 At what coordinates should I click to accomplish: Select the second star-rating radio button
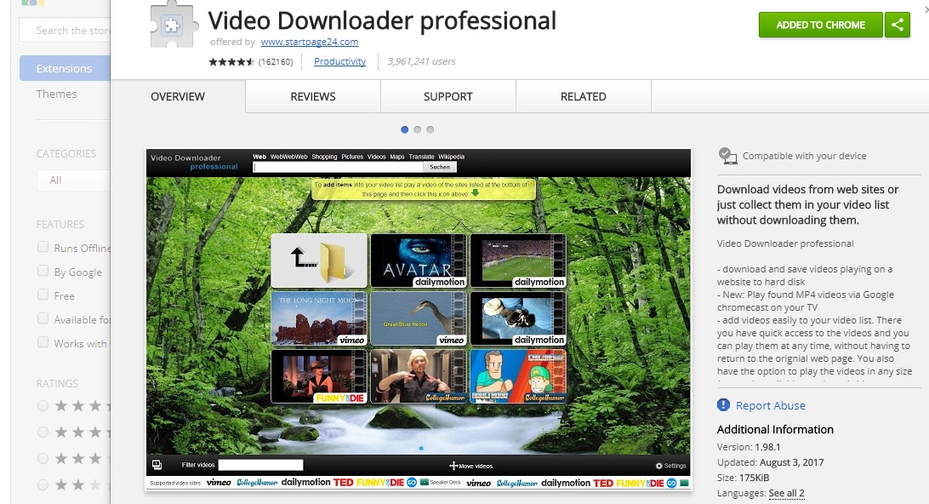pyautogui.click(x=43, y=432)
